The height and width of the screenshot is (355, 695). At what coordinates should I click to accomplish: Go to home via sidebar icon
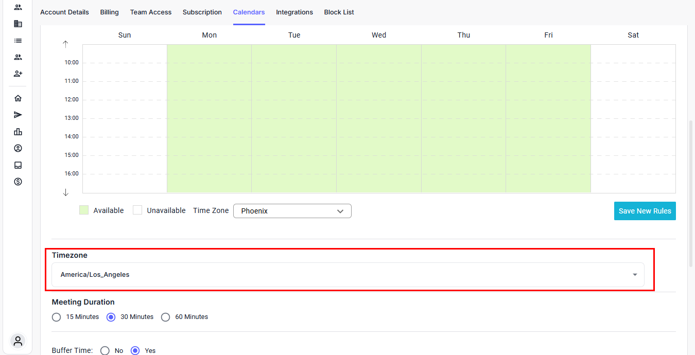18,98
